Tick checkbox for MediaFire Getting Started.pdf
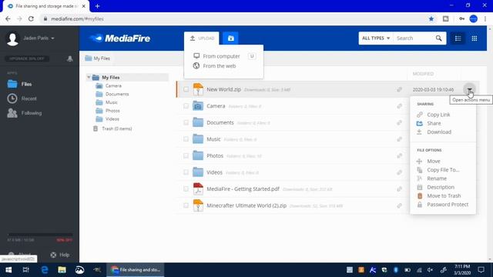493x277 pixels. point(186,189)
